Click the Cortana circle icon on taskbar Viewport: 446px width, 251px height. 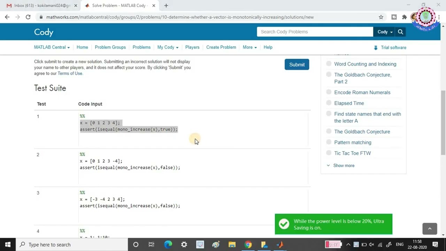pos(136,244)
